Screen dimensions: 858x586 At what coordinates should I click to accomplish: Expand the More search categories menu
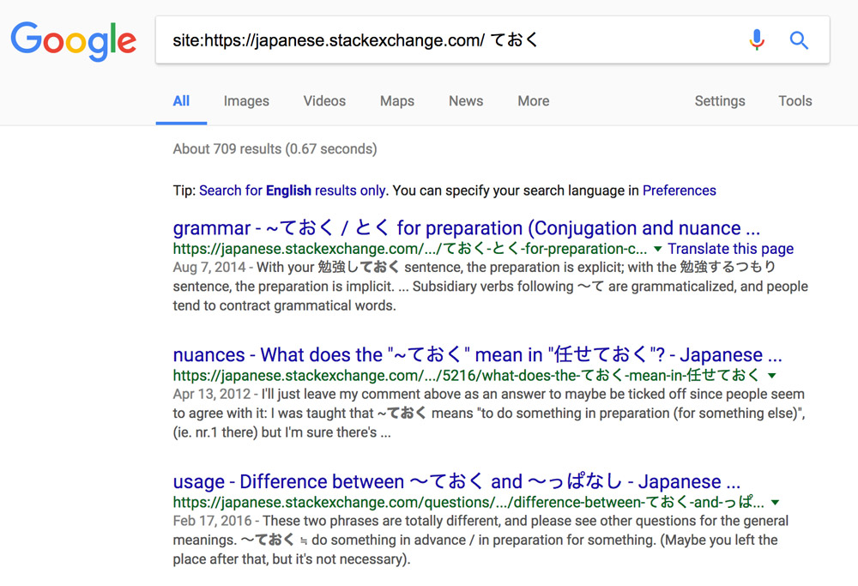534,101
